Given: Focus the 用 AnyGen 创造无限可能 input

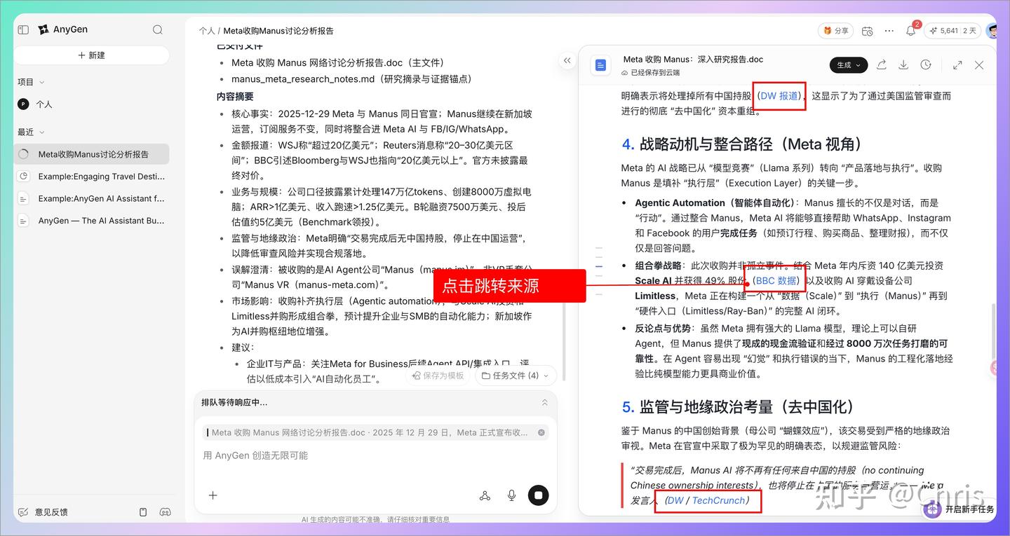Looking at the screenshot, I should click(376, 455).
